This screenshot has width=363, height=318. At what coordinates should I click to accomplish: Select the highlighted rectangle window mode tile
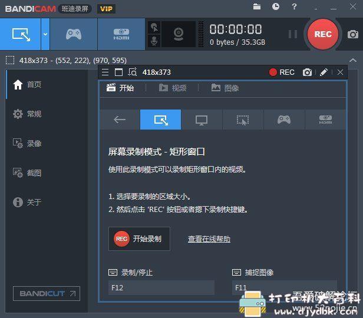[x=161, y=120]
